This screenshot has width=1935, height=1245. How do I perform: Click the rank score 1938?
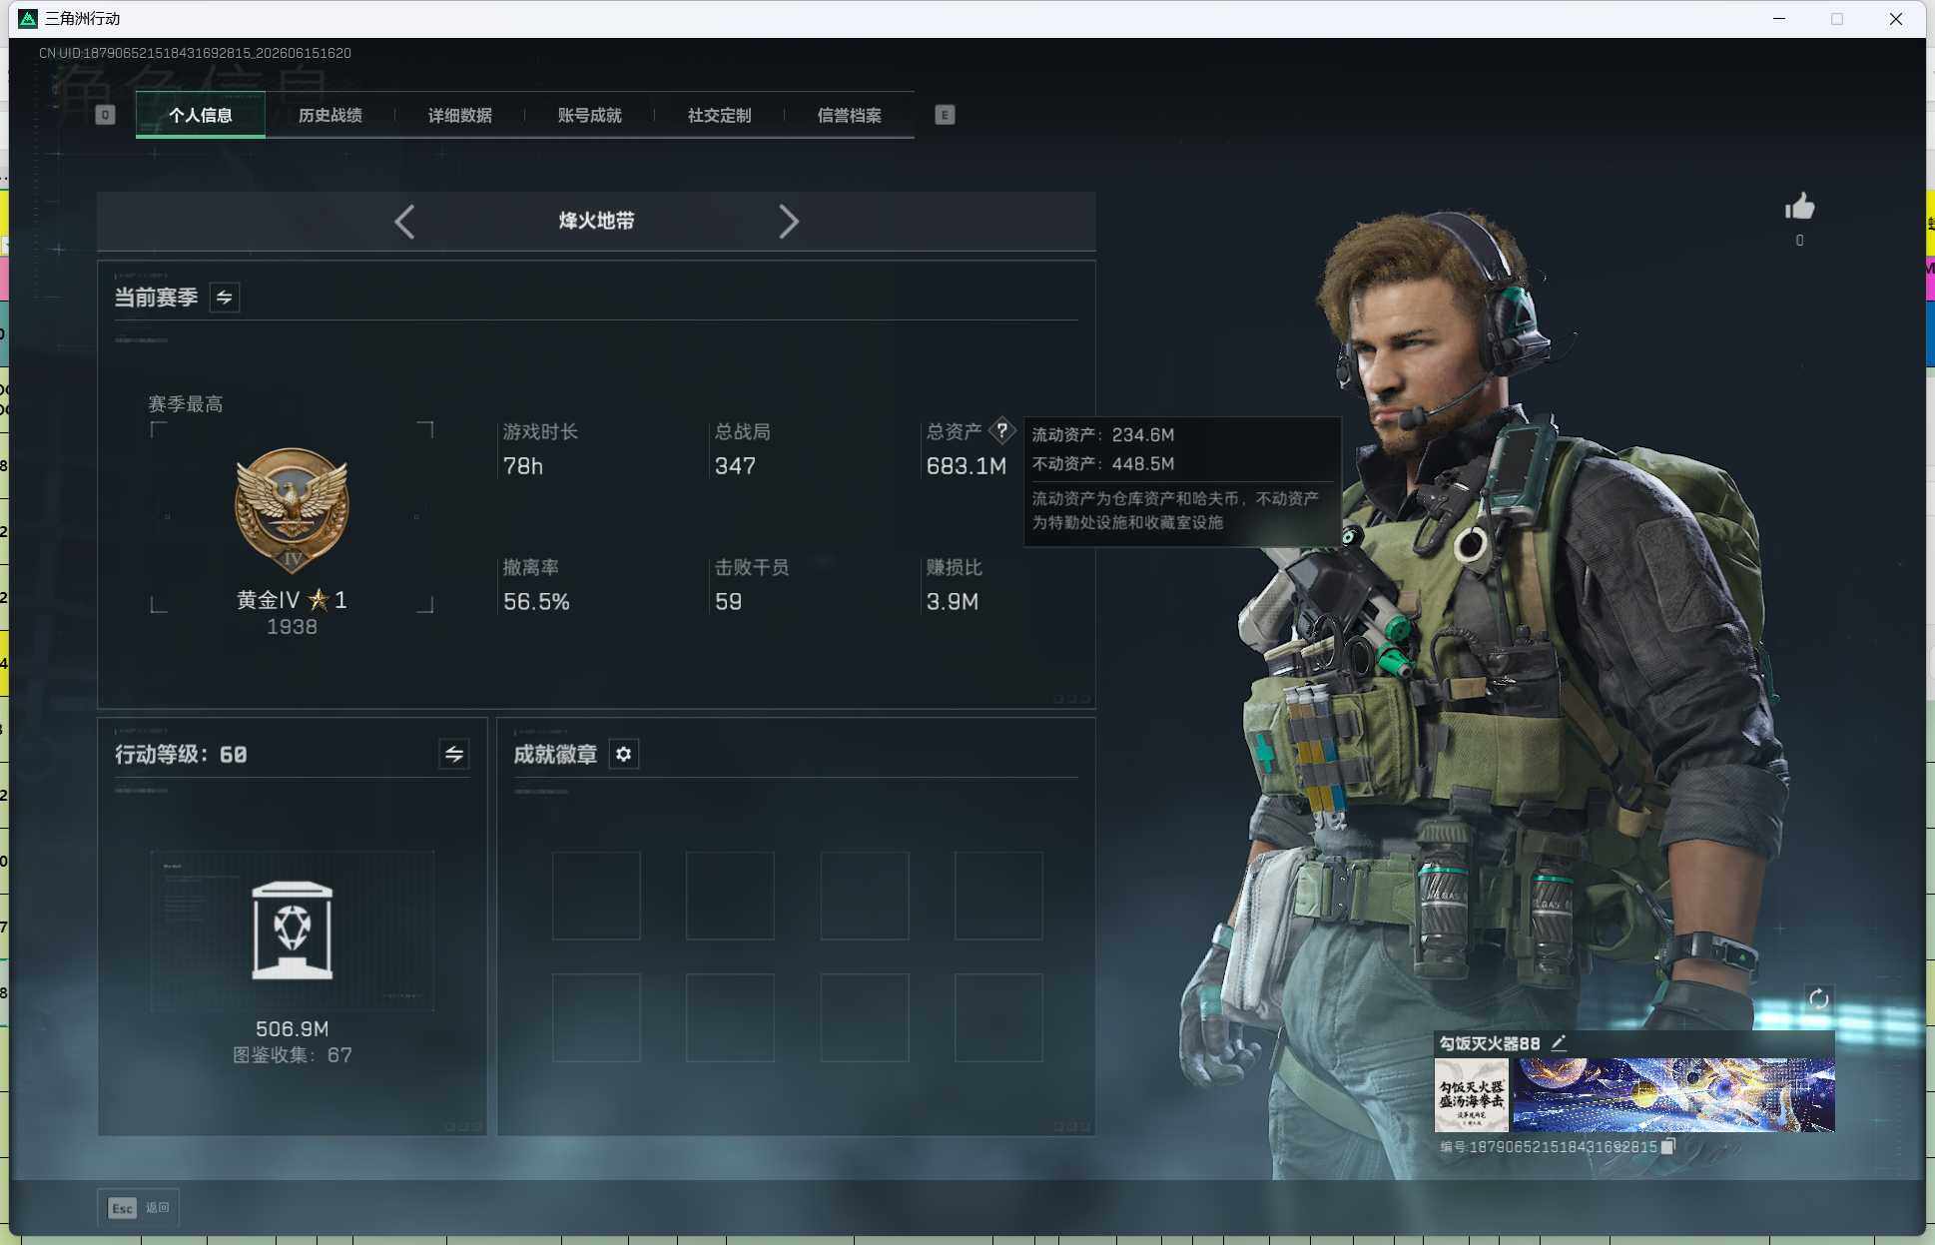click(292, 627)
